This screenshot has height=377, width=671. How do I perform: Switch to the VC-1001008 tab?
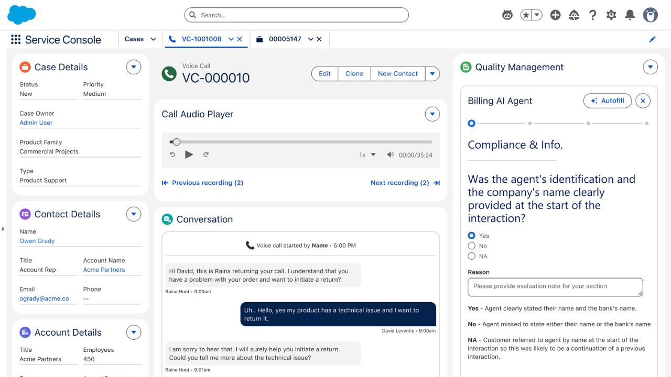point(201,39)
